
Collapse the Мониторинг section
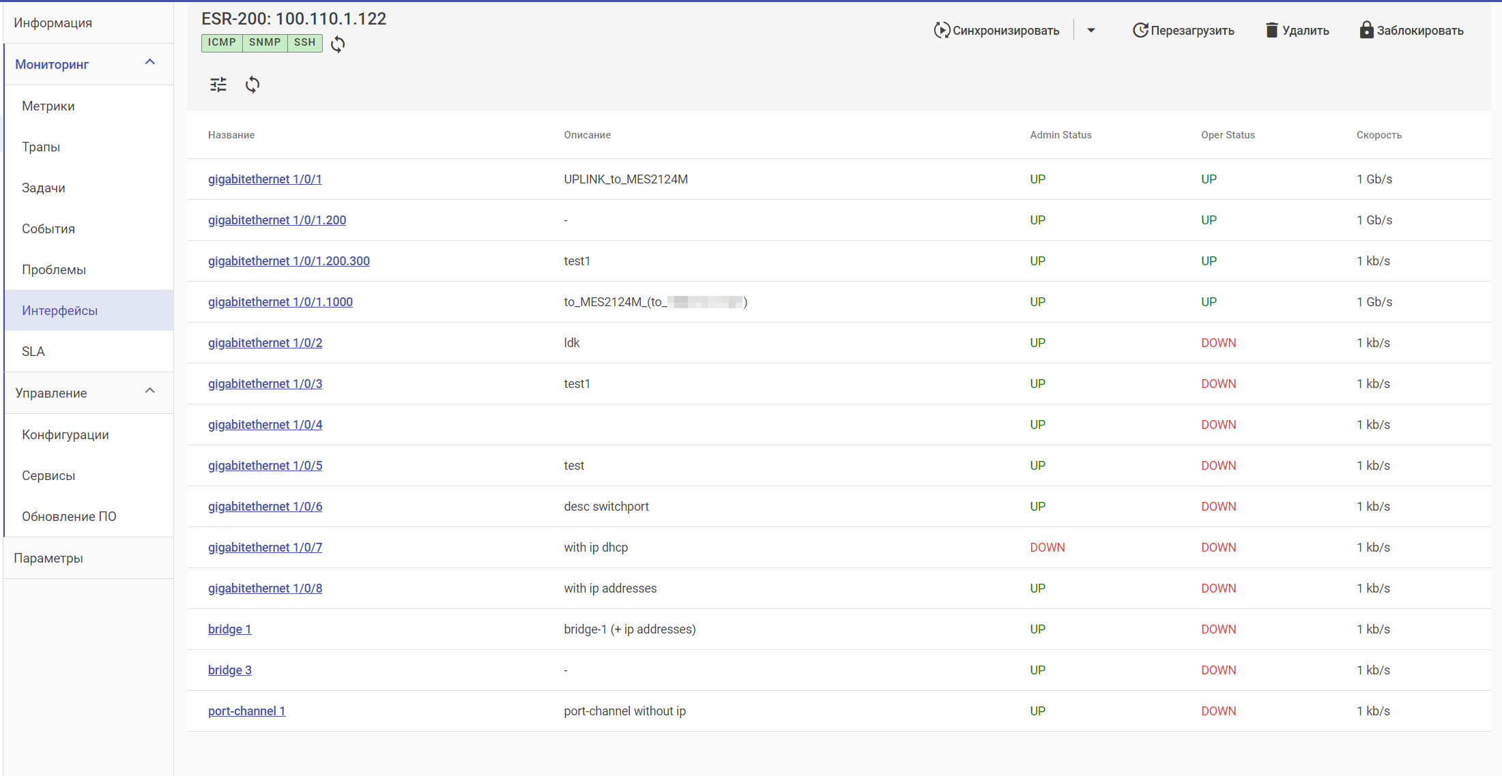[x=150, y=63]
